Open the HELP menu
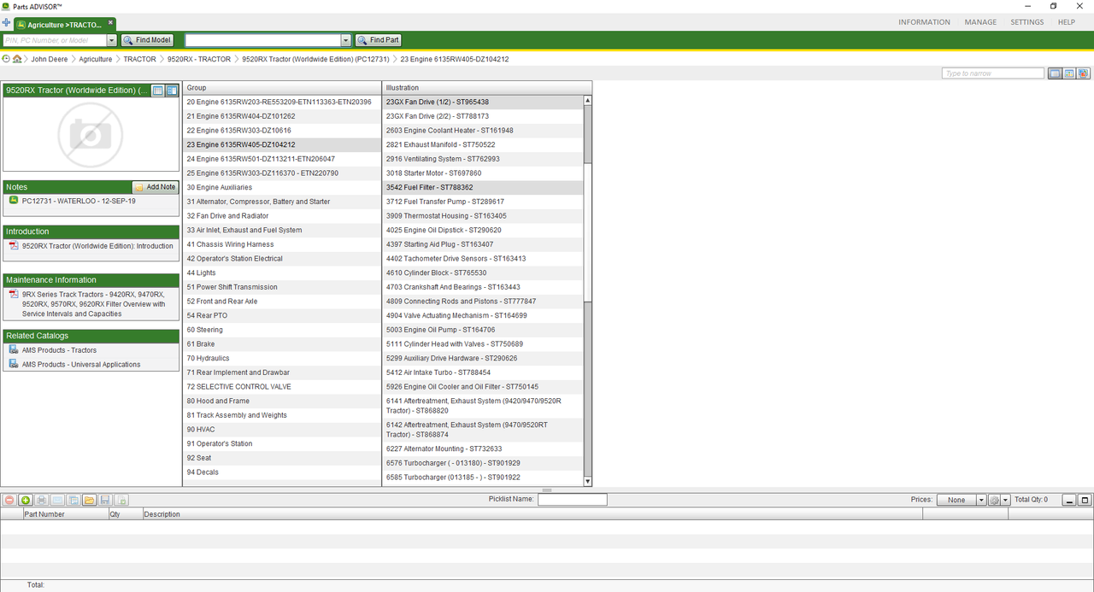 1067,22
